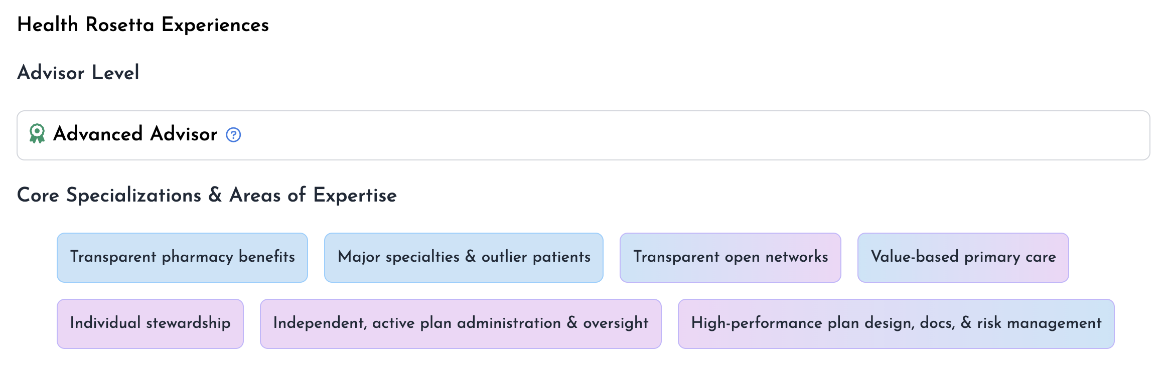The width and height of the screenshot is (1165, 366).
Task: Click the word Expertise in the heading
Action: pos(355,195)
